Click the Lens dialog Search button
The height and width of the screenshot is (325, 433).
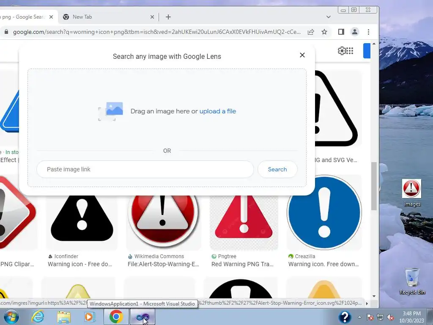(x=277, y=169)
